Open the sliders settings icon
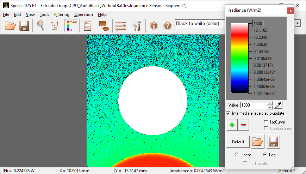This screenshot has width=306, height=174. (121, 26)
